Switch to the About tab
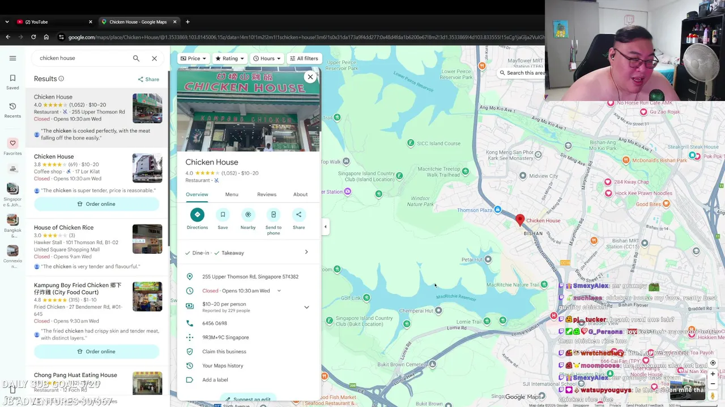Screen dimensions: 725x407 pyautogui.click(x=300, y=194)
